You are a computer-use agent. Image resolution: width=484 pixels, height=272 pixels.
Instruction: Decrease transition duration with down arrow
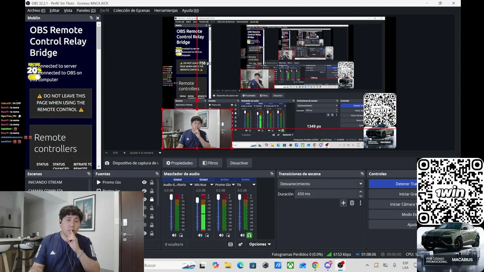[x=360, y=196]
